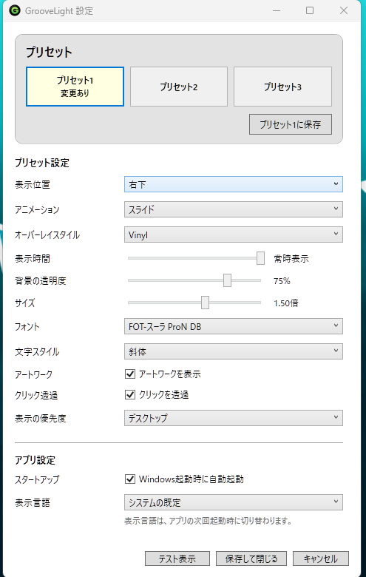Close the GrooveLight settings window
Image resolution: width=366 pixels, height=577 pixels.
pos(344,10)
